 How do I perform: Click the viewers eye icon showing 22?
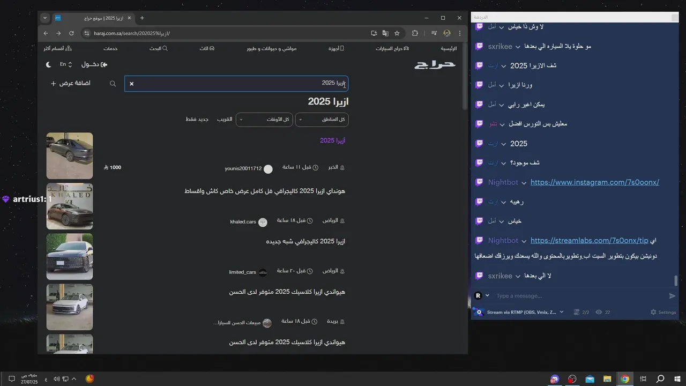click(599, 312)
